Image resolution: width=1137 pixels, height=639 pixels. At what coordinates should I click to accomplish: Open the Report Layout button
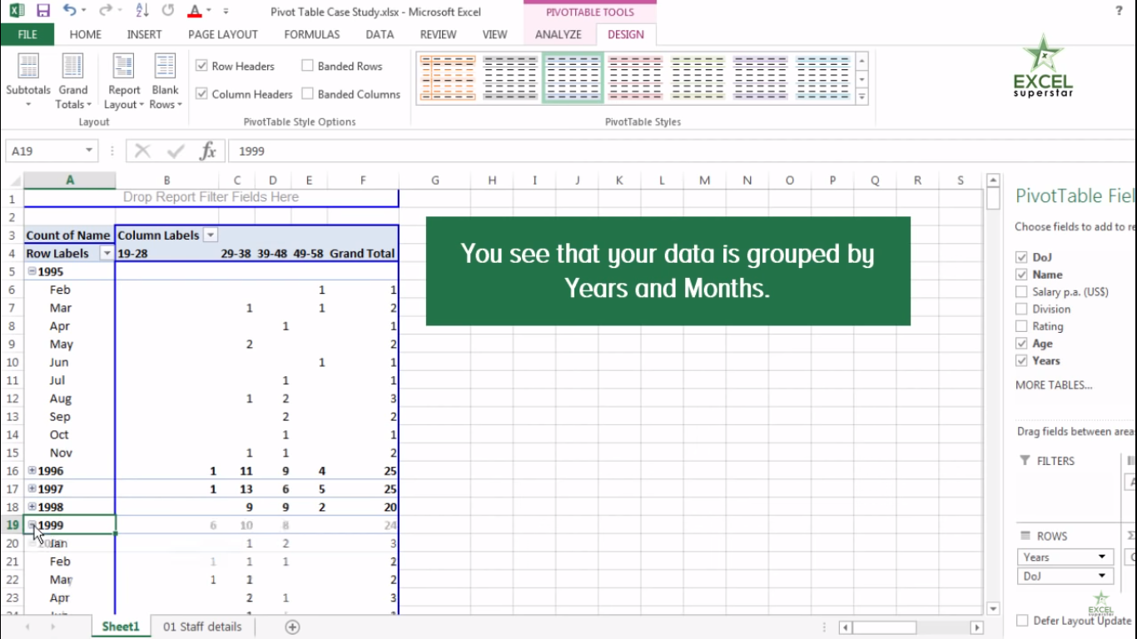[124, 82]
